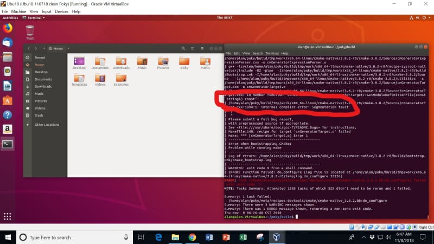Launch LibreOffice Writer from the dock

(x=8, y=86)
